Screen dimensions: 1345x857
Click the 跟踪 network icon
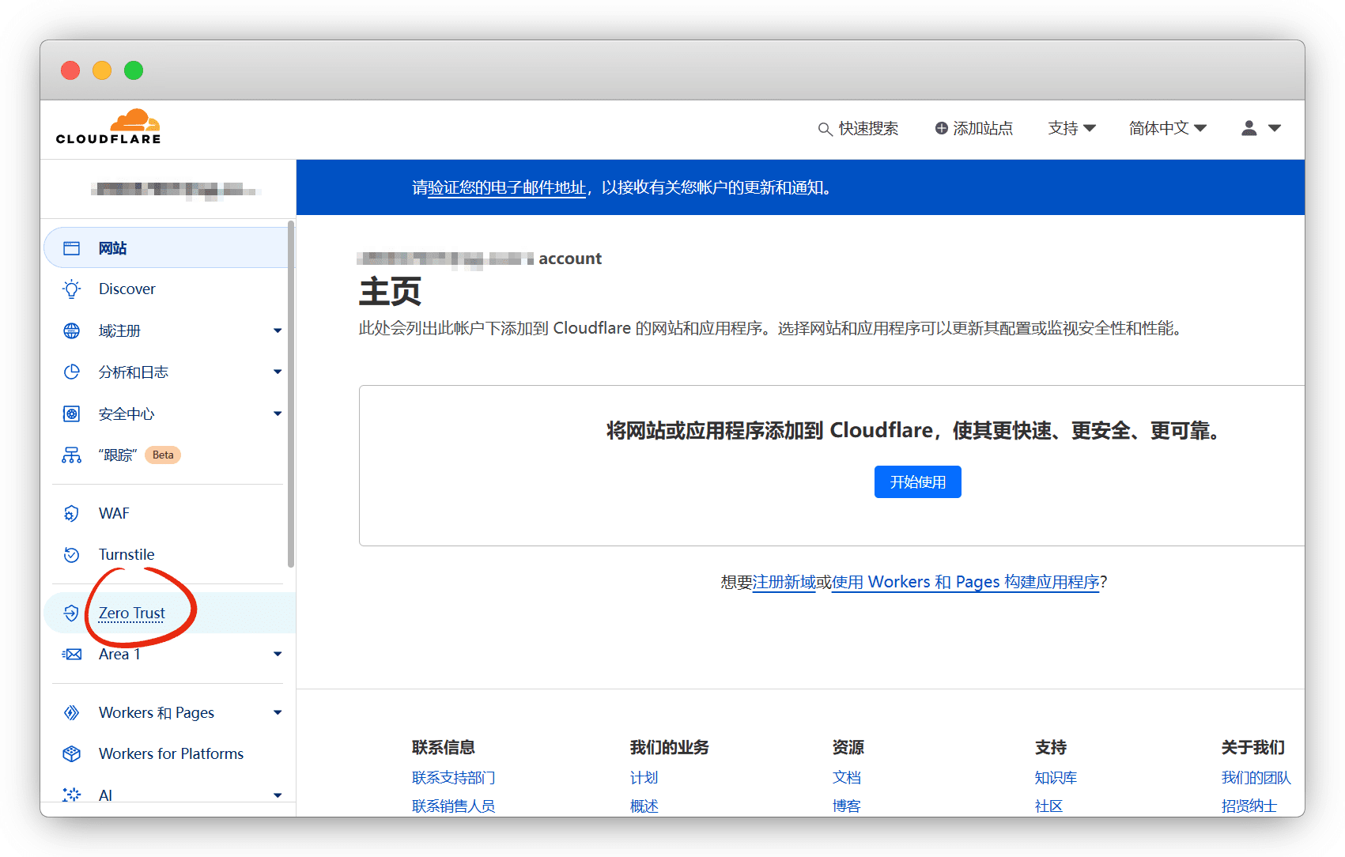(71, 455)
